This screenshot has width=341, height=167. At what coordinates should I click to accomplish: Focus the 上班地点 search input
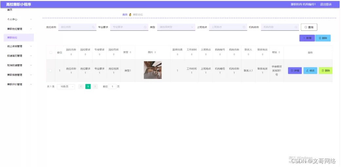click(x=228, y=27)
